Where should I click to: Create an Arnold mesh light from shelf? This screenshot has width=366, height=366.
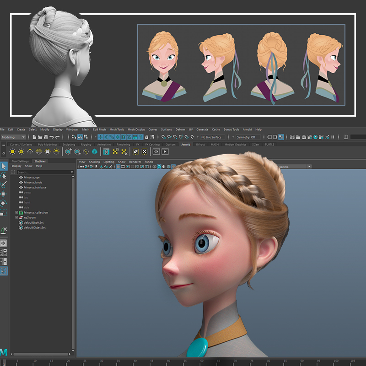point(21,152)
